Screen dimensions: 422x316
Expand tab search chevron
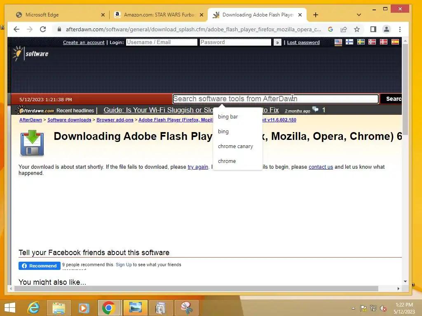359,15
